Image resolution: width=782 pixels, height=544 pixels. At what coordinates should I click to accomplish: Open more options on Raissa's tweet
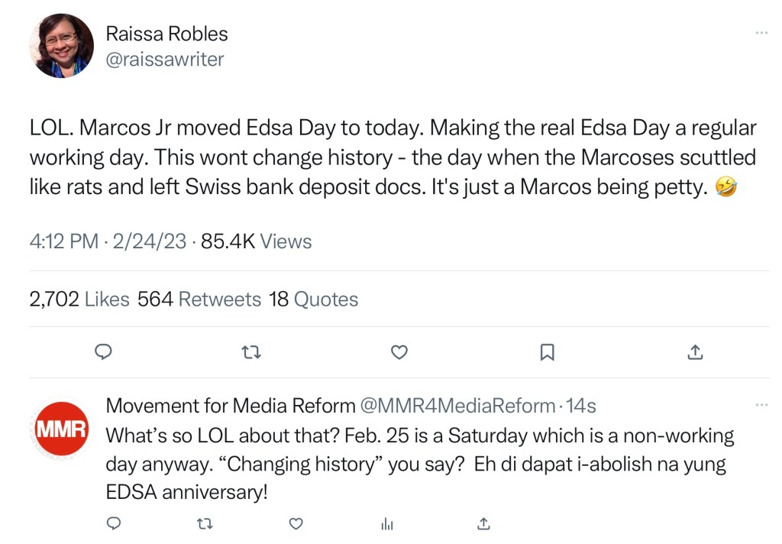pos(761,33)
